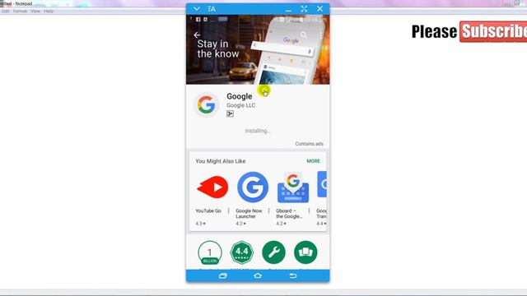
Task: Open MORE similar apps
Action: (x=313, y=161)
